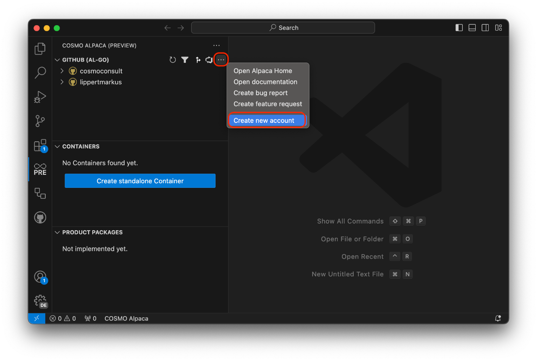Click inside the Search box at the top
This screenshot has height=361, width=537.
(x=283, y=28)
